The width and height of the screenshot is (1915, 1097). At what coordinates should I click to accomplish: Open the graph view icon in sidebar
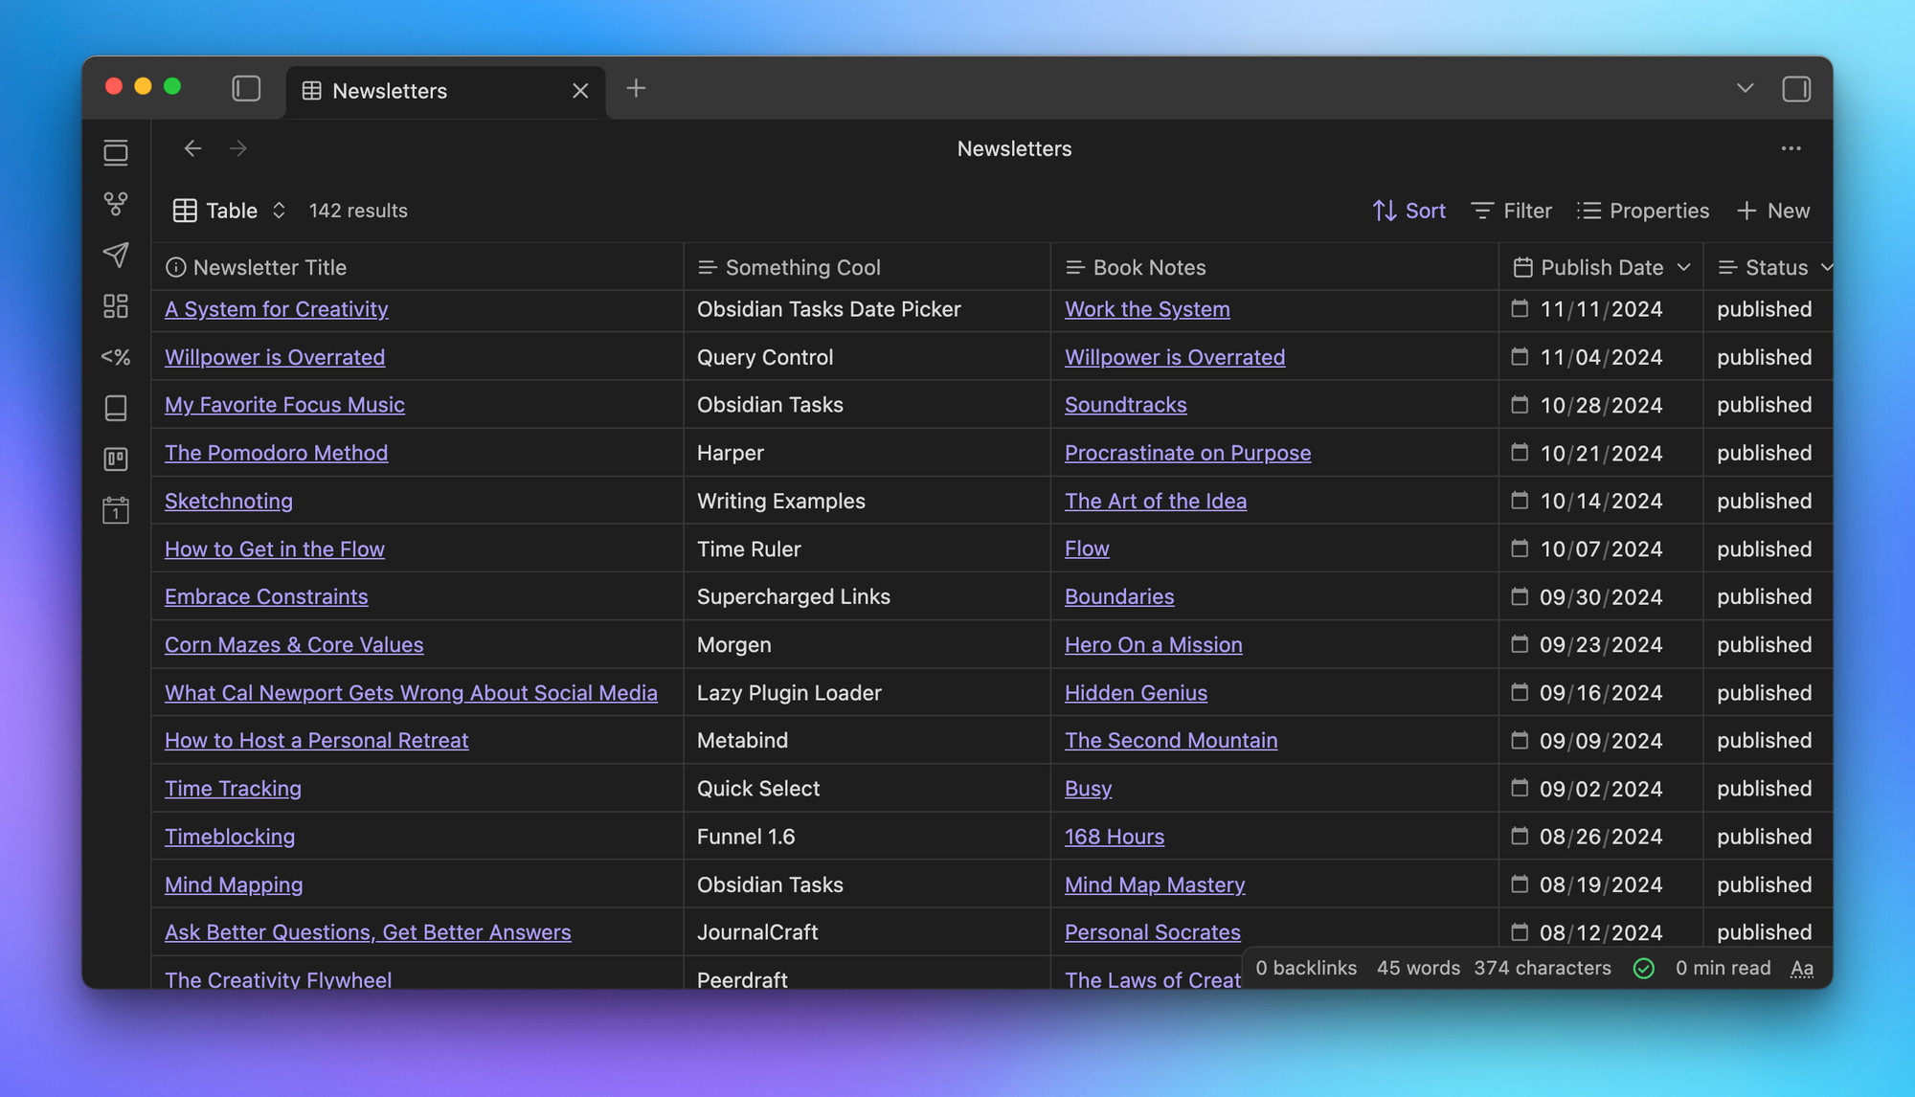pos(116,204)
